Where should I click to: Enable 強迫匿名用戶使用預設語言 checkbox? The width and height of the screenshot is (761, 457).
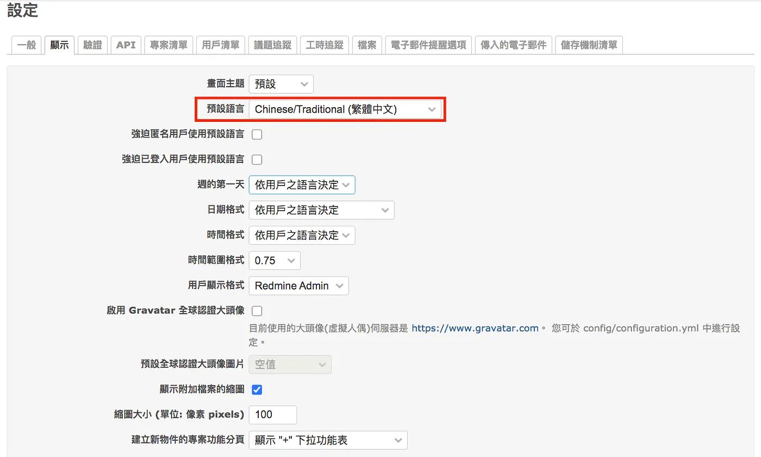click(257, 134)
